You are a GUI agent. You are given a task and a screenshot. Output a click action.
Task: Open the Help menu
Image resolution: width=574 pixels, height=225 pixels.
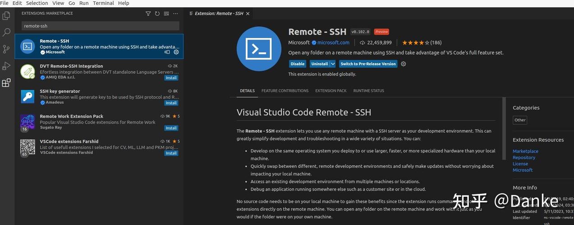(x=124, y=3)
